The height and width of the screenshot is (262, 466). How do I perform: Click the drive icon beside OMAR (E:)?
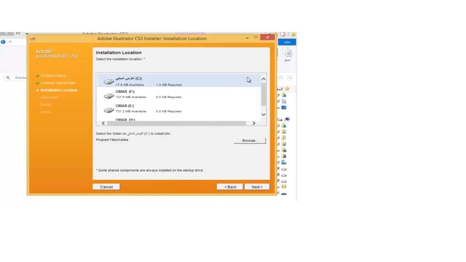(x=109, y=110)
